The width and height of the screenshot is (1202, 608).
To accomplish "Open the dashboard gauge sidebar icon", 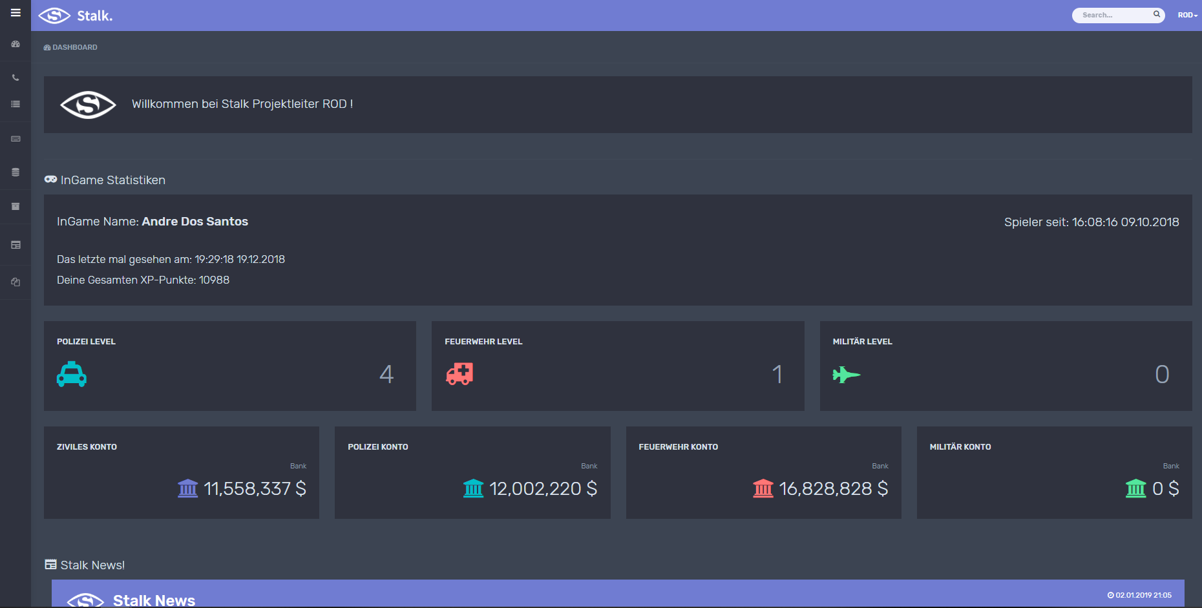I will [16, 45].
